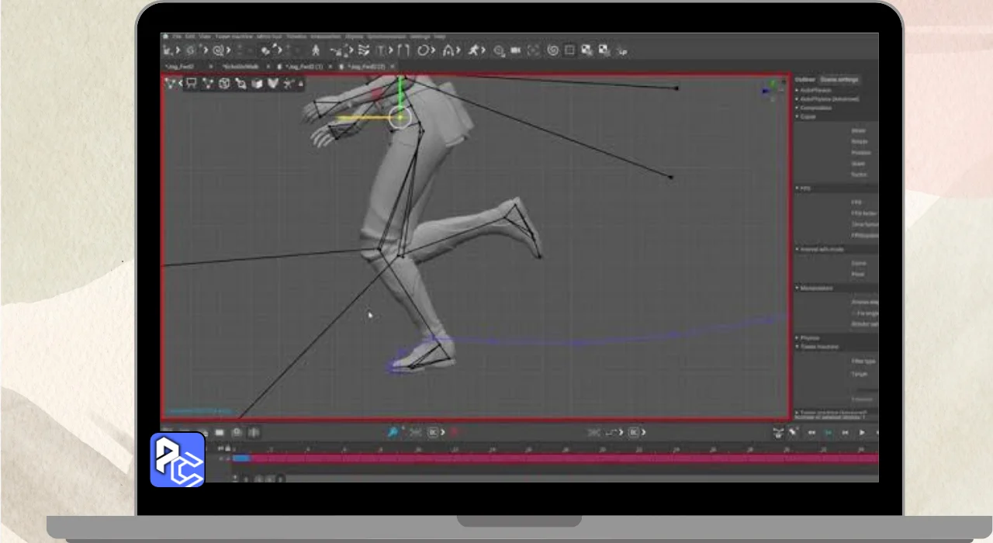Expand the AutoPhysics section
The image size is (993, 543).
point(815,91)
